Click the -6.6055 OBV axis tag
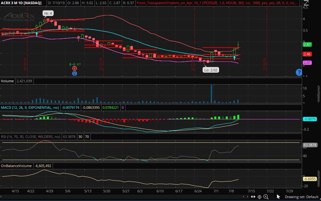Screen dimensions: 321x201 click(310, 179)
